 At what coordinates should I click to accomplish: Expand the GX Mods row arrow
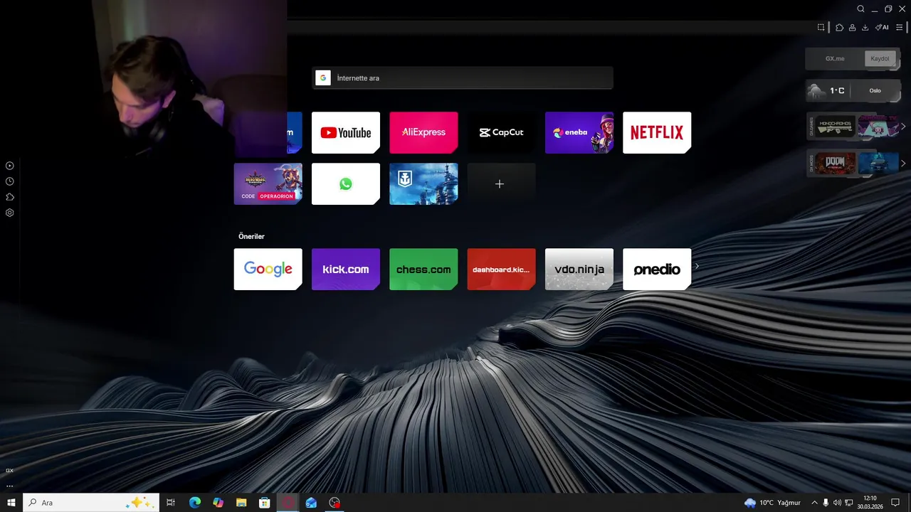point(903,164)
